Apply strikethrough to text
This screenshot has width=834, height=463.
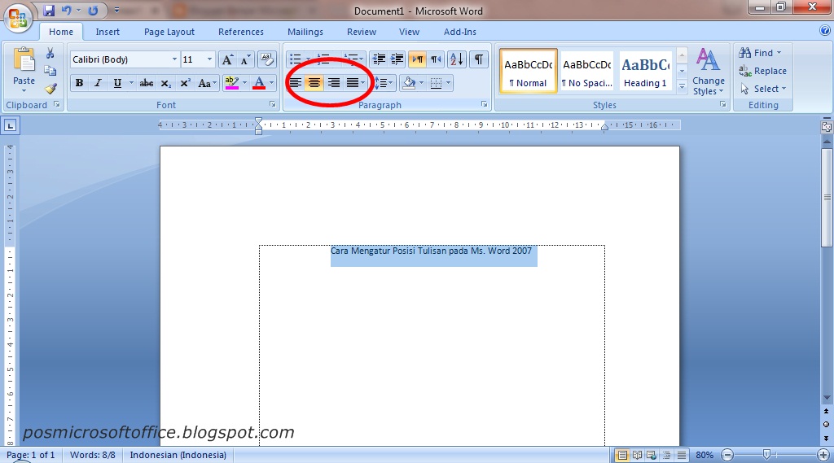(x=147, y=83)
